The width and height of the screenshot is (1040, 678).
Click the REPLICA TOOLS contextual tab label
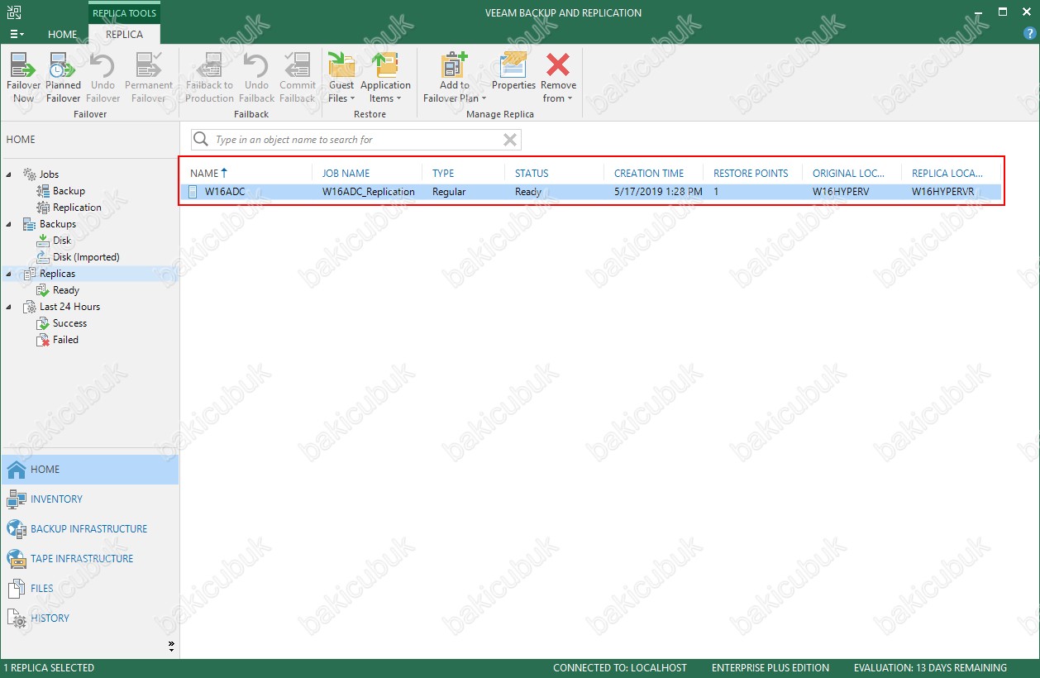(x=124, y=13)
